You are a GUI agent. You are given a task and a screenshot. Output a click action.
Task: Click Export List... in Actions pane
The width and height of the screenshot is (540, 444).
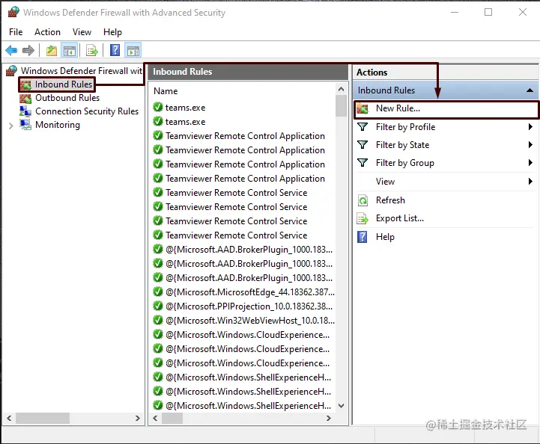[x=400, y=218]
